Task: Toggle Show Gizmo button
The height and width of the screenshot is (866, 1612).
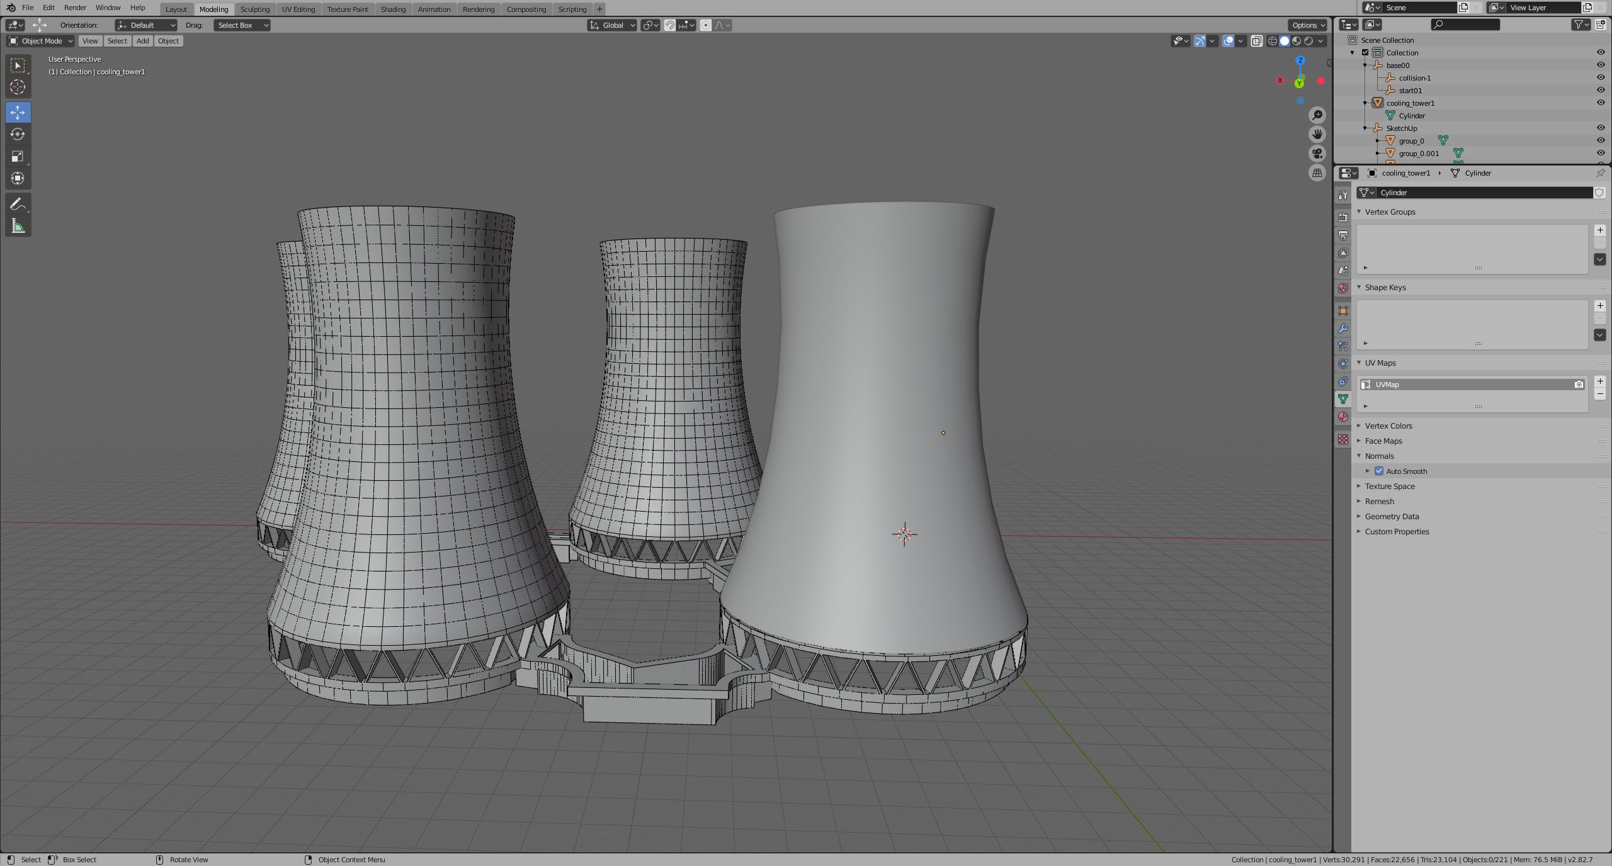Action: click(x=1200, y=41)
